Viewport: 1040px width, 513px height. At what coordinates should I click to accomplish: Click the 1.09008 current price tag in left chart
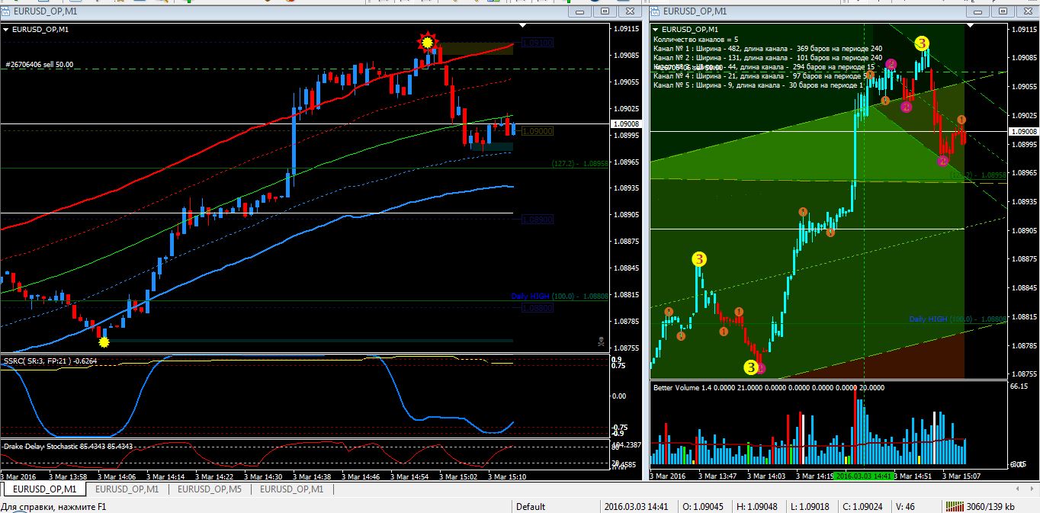[x=626, y=123]
